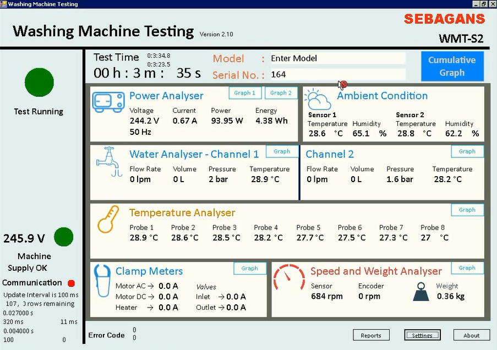Viewport: 497px width, 350px height.
Task: Click the red Communication status dot
Action: pos(71,283)
